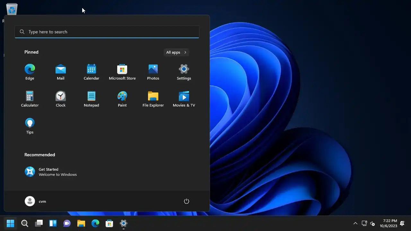411x231 pixels.
Task: Open the Tips app
Action: pos(30,126)
